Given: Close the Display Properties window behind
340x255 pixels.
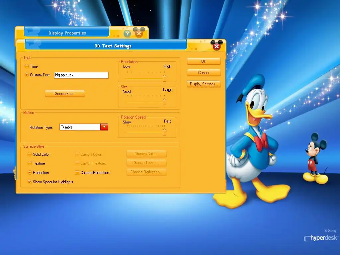Looking at the screenshot, I should coord(139,34).
